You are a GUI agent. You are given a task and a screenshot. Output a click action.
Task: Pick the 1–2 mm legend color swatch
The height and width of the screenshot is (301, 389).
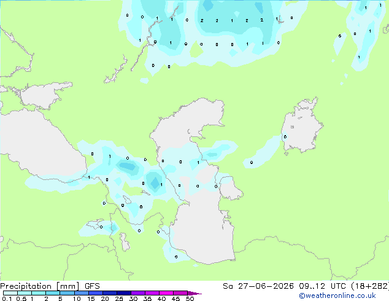39,293
